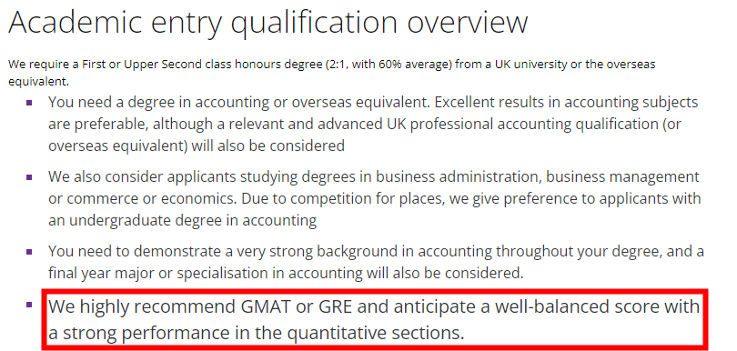Viewport: 737px width, 351px height.
Task: Click the purple bullet beside the GMAT line
Action: coord(29,305)
